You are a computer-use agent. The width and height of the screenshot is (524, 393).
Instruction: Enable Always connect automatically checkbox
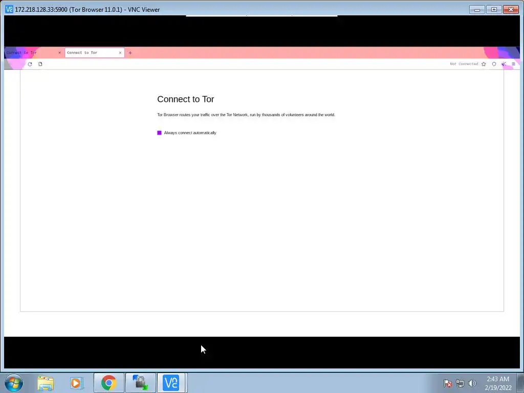click(x=160, y=133)
